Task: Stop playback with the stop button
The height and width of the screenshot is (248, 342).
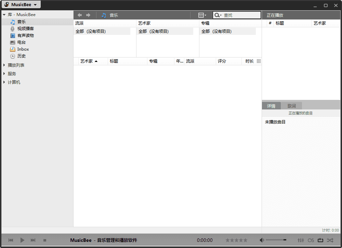Action: (x=45, y=240)
